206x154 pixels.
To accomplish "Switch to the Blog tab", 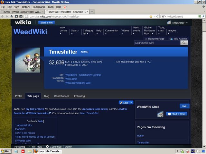I will [x=46, y=96].
